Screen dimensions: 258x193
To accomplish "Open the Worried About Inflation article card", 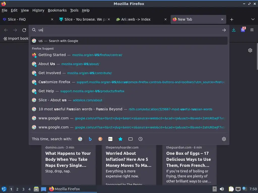I will pyautogui.click(x=129, y=165).
